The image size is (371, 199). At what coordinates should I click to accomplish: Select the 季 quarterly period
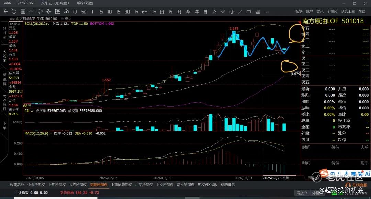pos(188,12)
